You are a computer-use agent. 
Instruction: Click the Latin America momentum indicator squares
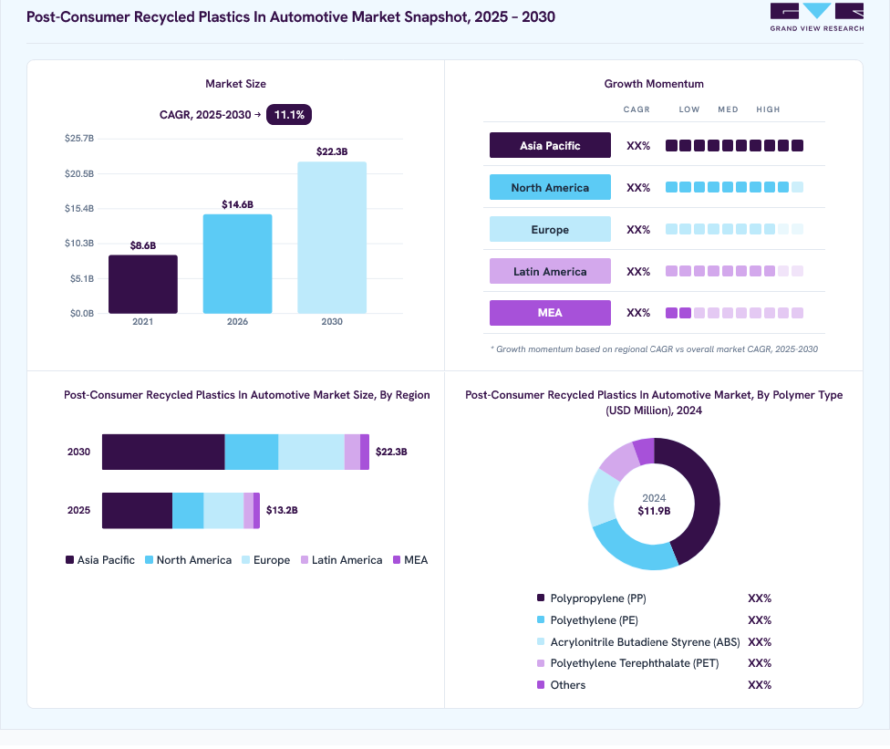tap(734, 272)
